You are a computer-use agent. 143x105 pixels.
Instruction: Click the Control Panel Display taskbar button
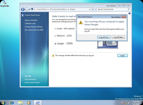38,103
